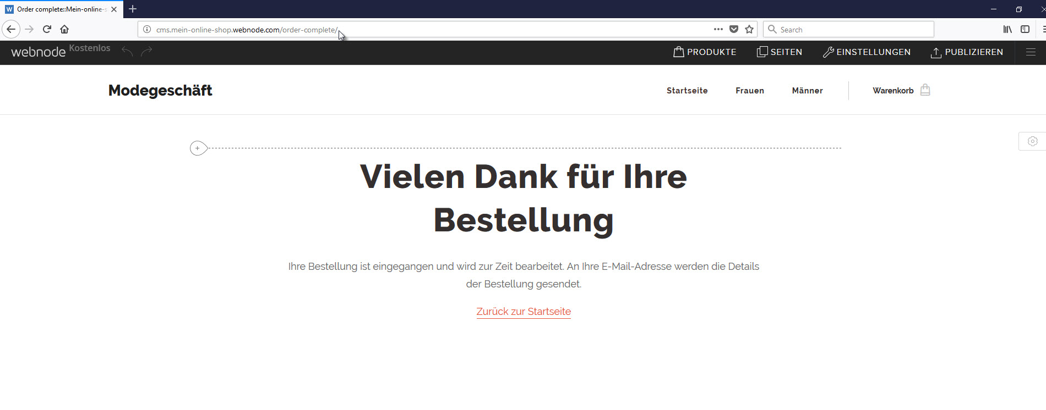The height and width of the screenshot is (410, 1046).
Task: Open EINSTELLUNGEN settings
Action: tap(867, 52)
